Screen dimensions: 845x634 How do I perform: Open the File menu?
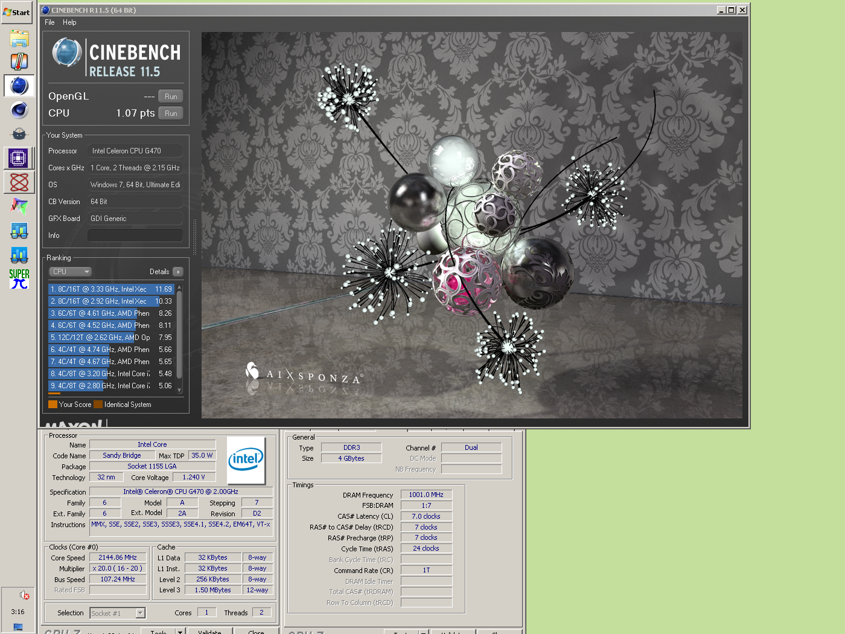pyautogui.click(x=49, y=22)
